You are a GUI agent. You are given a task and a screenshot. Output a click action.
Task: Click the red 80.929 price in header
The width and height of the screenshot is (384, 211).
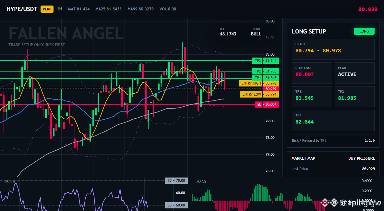coord(368,9)
